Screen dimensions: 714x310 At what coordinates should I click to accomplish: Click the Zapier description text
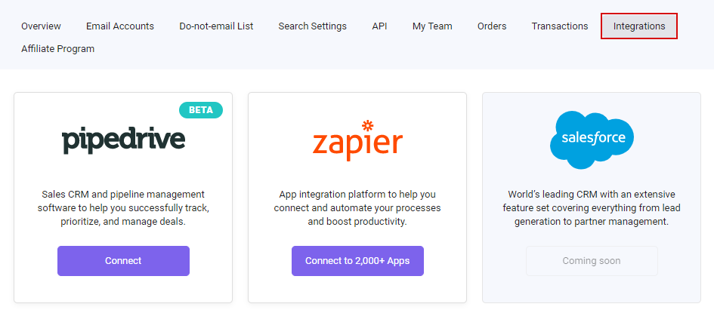pos(357,208)
